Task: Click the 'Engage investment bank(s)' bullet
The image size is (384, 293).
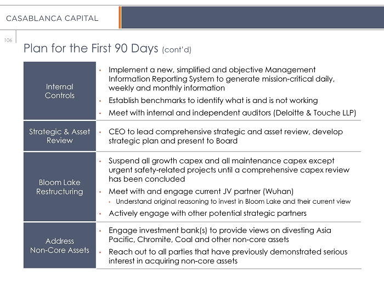Action: click(219, 235)
